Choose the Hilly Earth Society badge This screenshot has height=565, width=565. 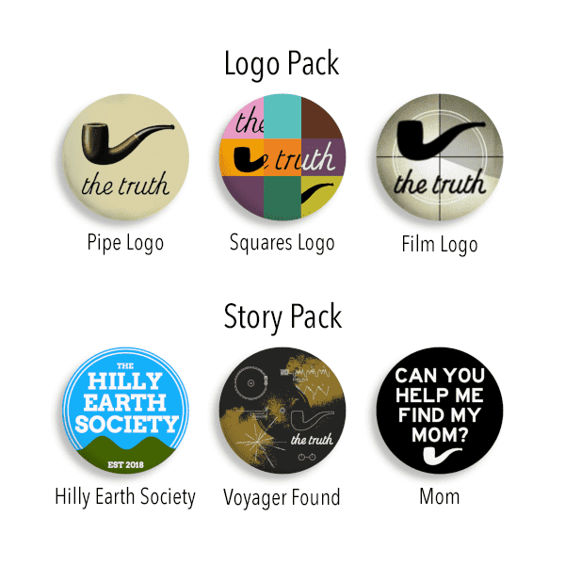[126, 411]
